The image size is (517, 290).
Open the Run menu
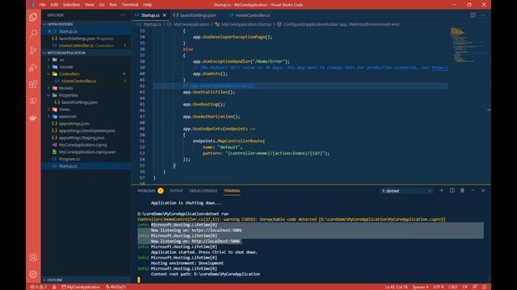[x=113, y=5]
